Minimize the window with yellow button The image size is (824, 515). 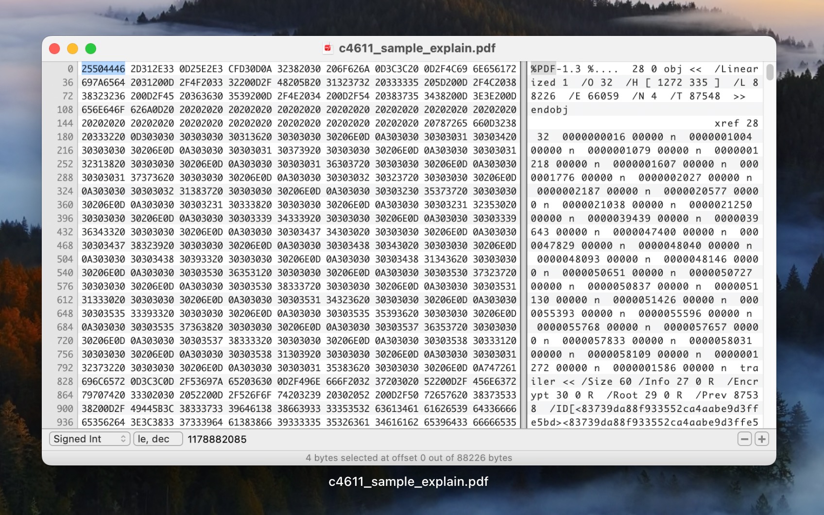[72, 49]
